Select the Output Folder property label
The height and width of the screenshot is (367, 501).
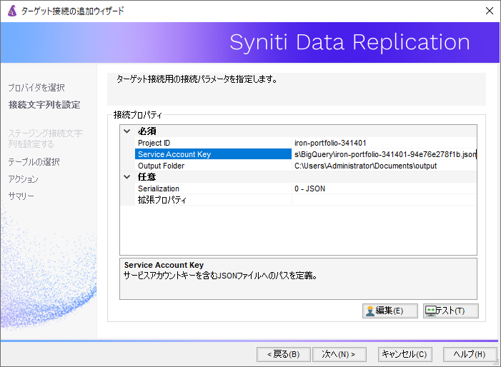pyautogui.click(x=213, y=166)
